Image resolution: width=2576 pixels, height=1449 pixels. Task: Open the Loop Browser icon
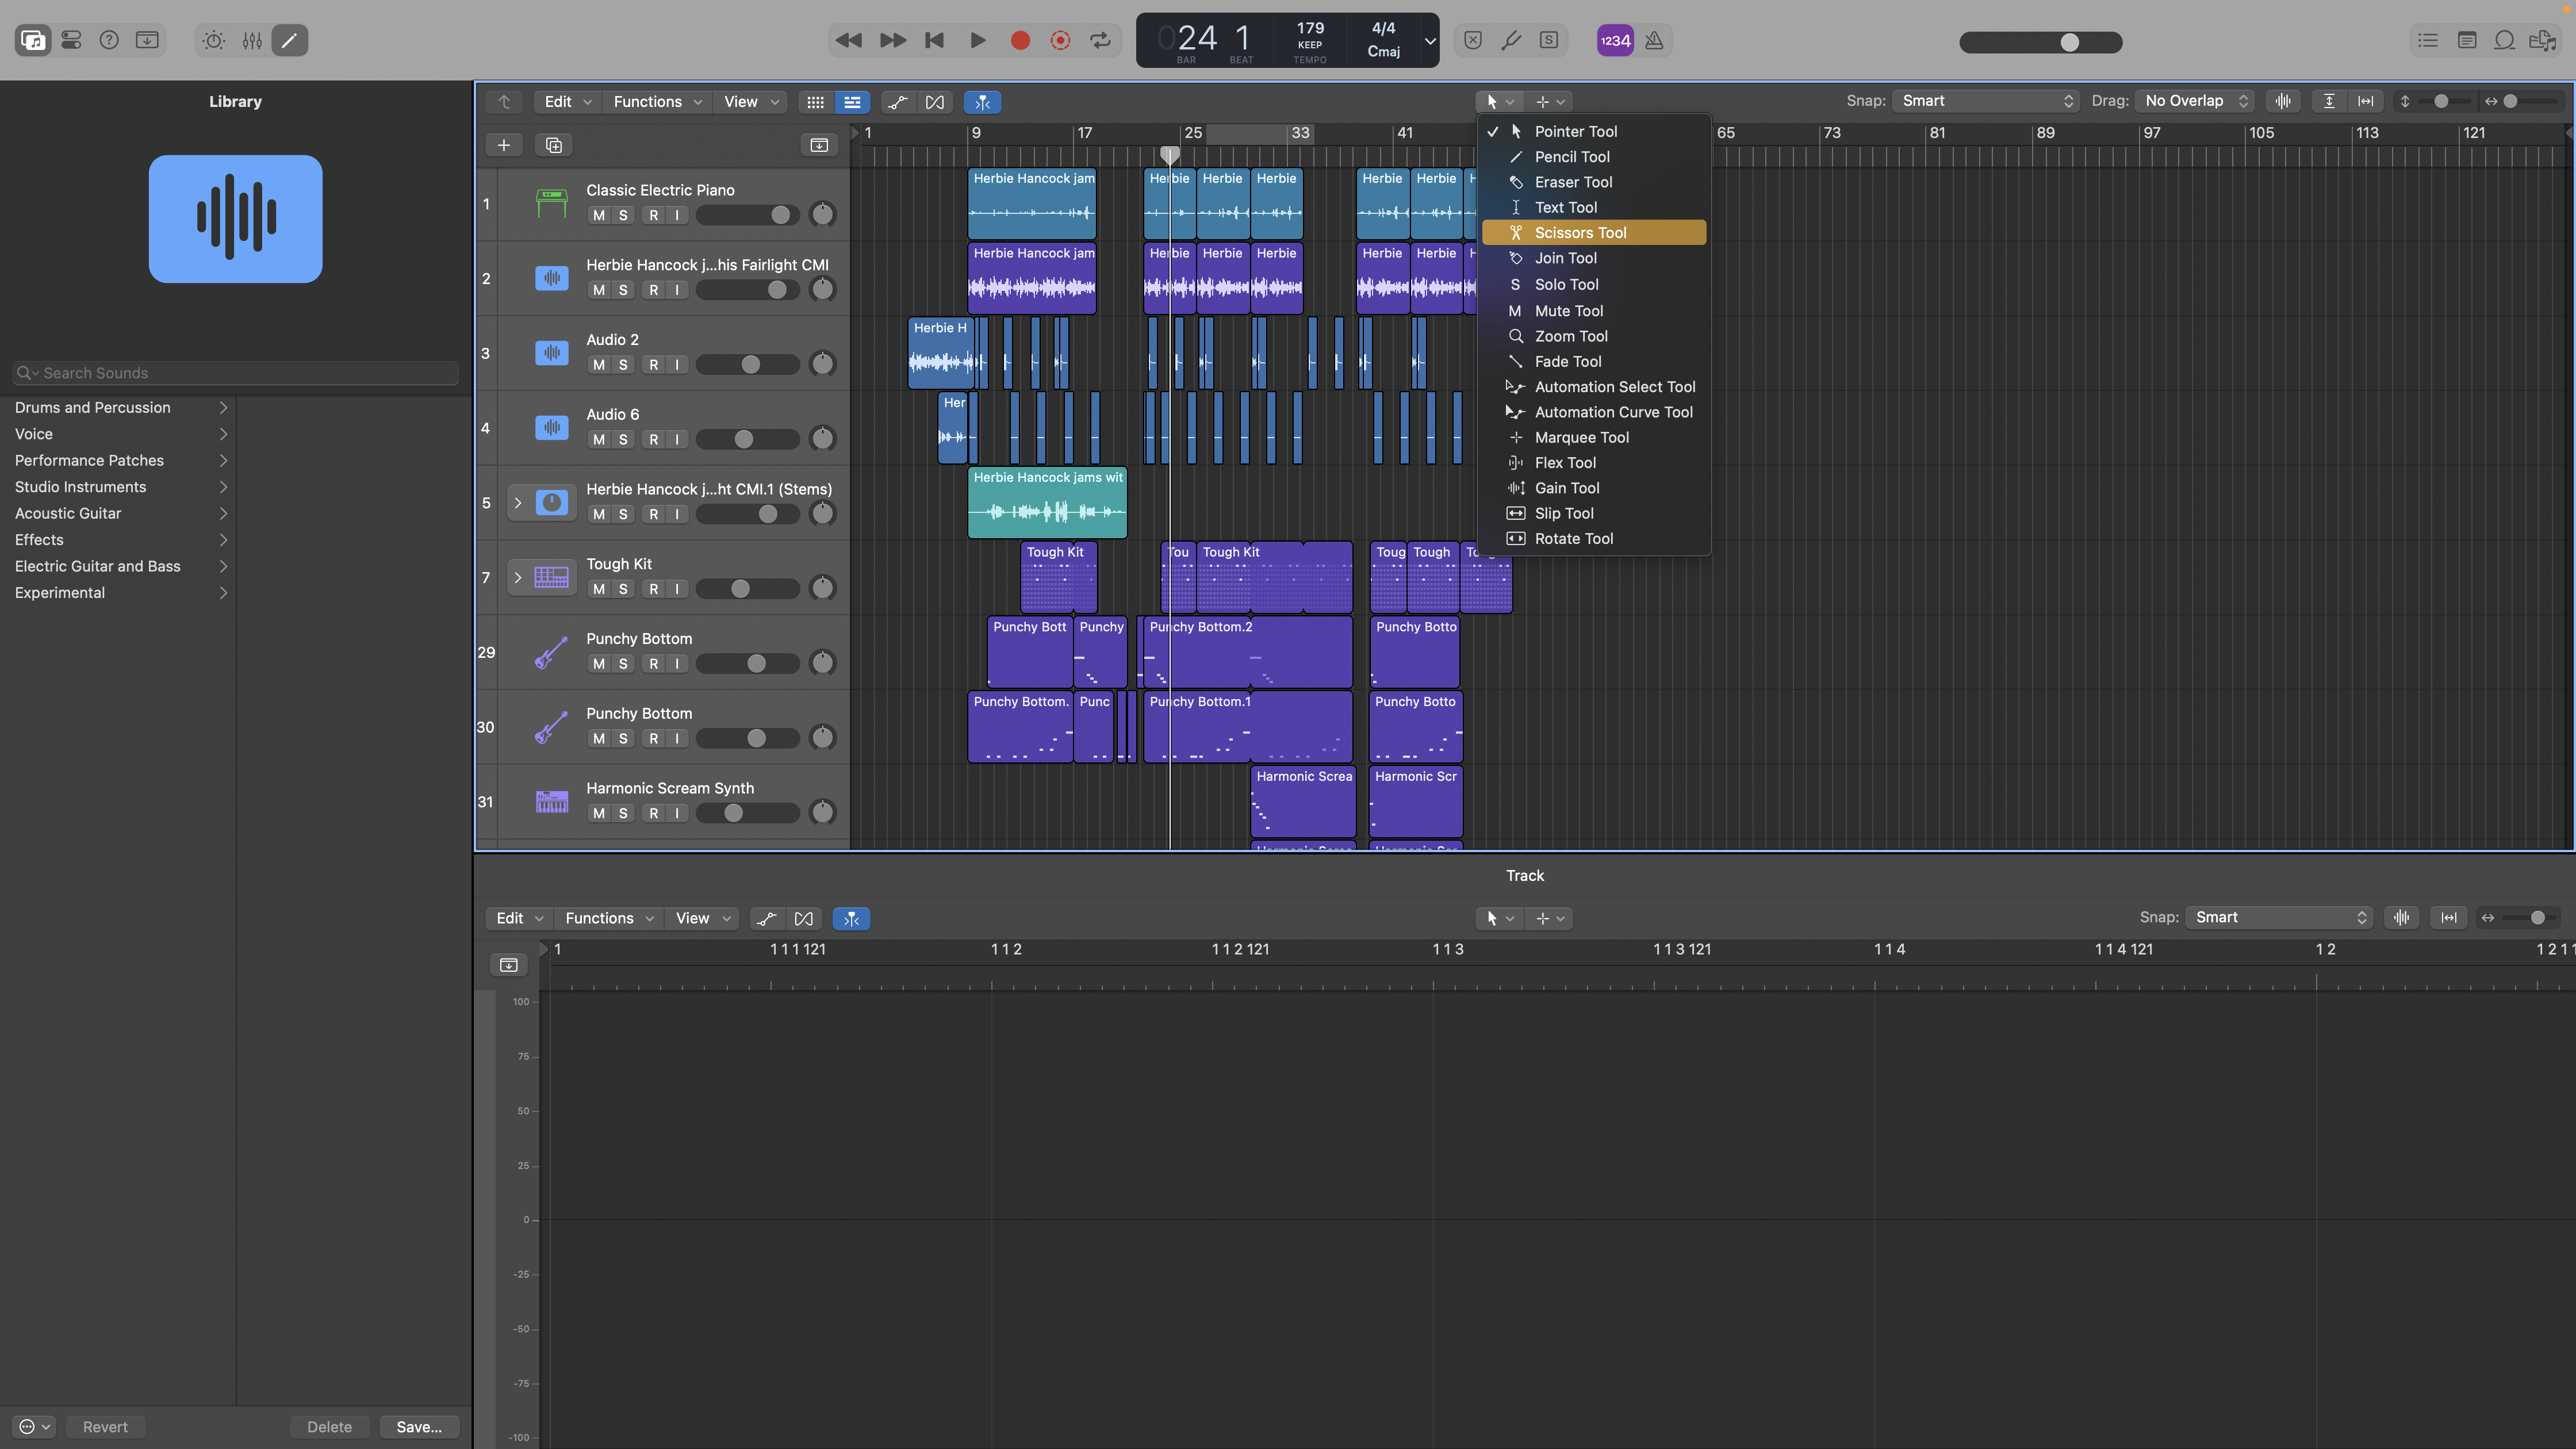tap(2504, 41)
